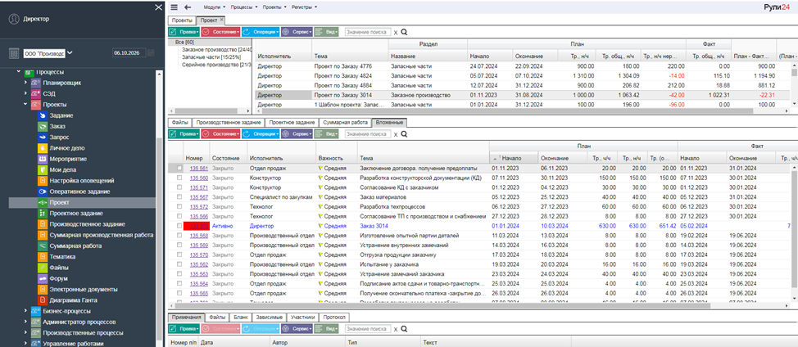Viewport: 798px width, 347px height.
Task: Open Заказ icon in sidebar
Action: (x=43, y=126)
